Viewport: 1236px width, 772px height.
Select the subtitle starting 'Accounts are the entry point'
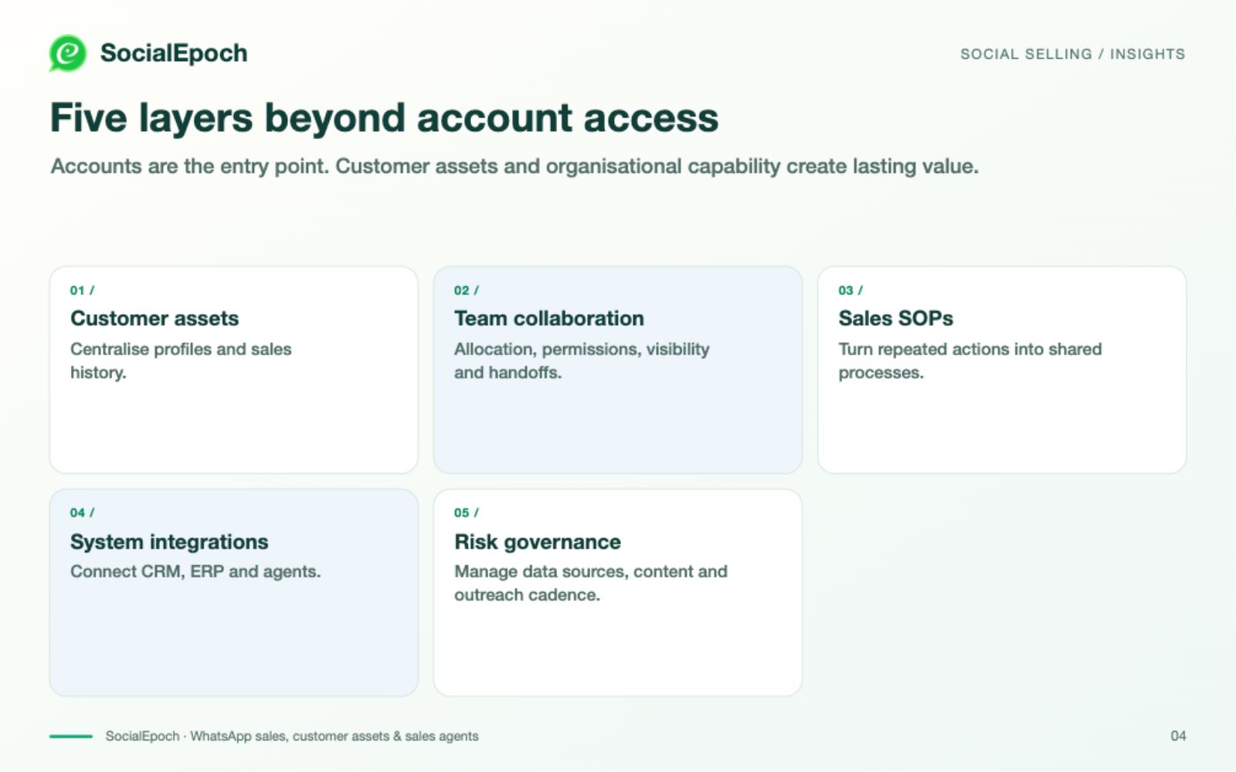[514, 167]
